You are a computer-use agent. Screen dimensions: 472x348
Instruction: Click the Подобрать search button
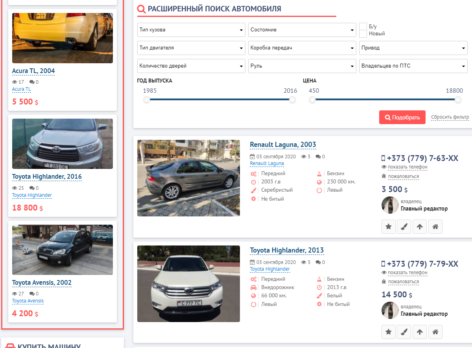tap(402, 117)
